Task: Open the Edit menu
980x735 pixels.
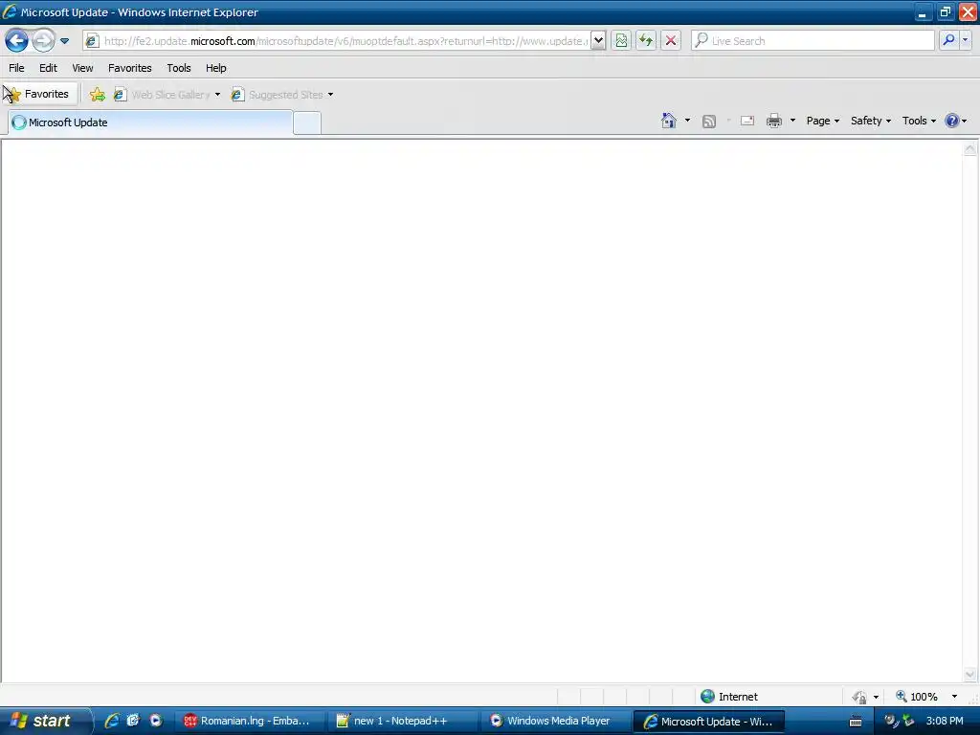Action: [48, 68]
